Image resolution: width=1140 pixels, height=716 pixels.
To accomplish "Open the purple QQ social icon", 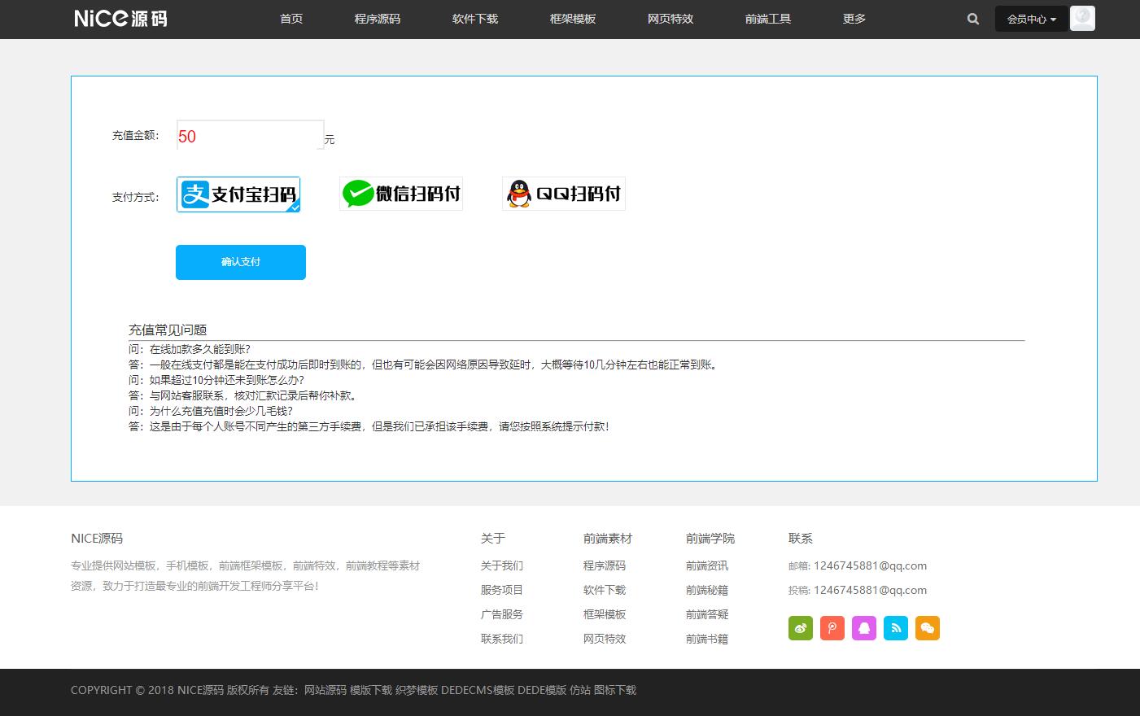I will tap(864, 628).
